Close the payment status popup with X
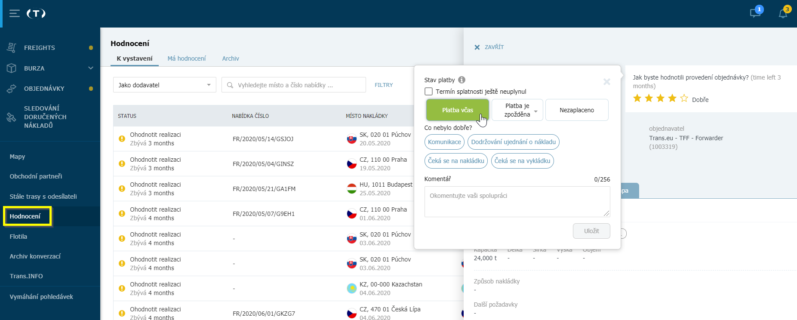797x320 pixels. (607, 81)
